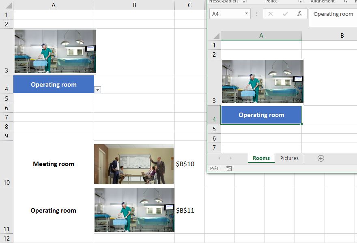Select the Operating room label in row 11
The height and width of the screenshot is (243, 357).
[54, 211]
